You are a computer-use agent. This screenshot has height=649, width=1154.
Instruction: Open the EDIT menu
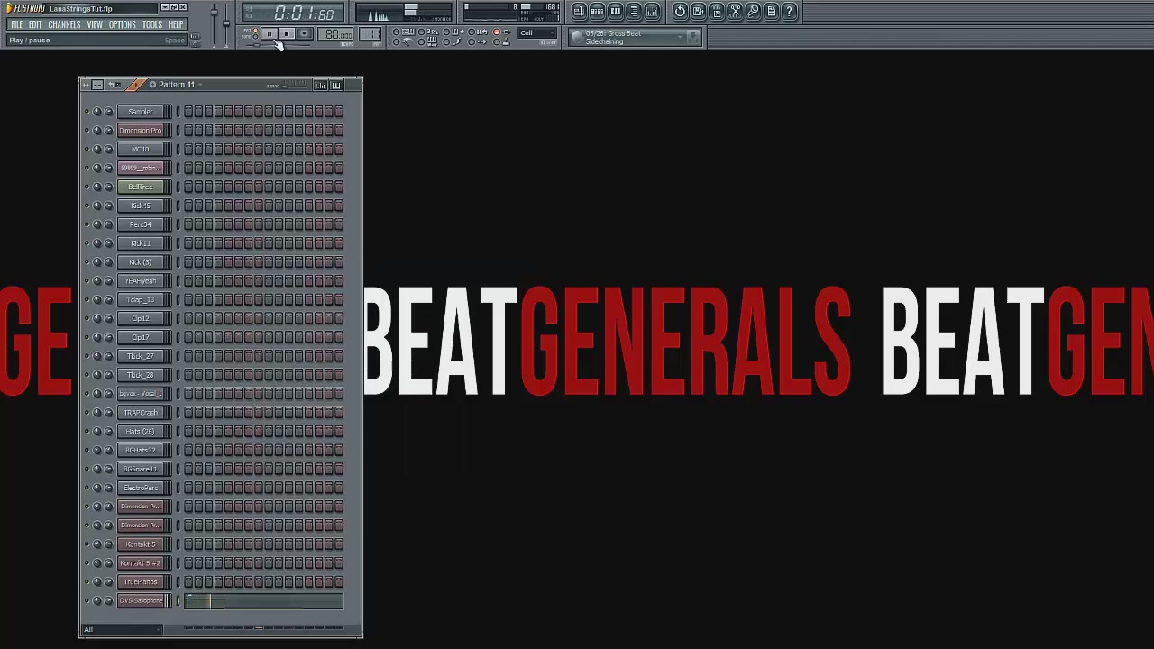coord(35,24)
